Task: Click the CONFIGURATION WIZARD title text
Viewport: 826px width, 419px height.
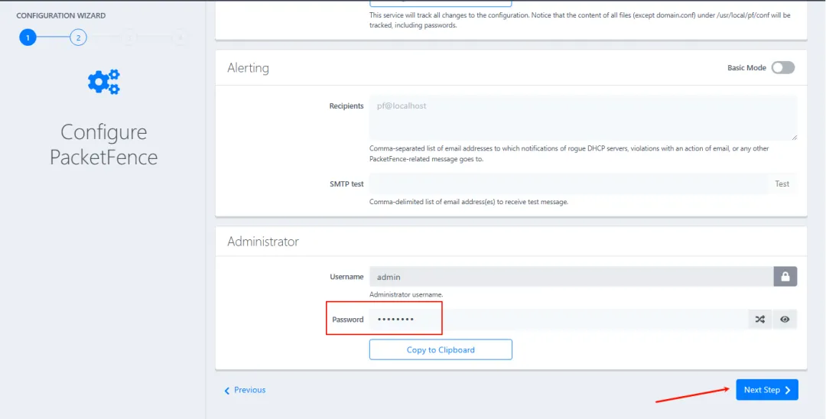Action: (61, 16)
